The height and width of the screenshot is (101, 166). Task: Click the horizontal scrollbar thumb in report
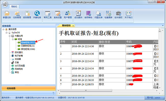point(86,91)
